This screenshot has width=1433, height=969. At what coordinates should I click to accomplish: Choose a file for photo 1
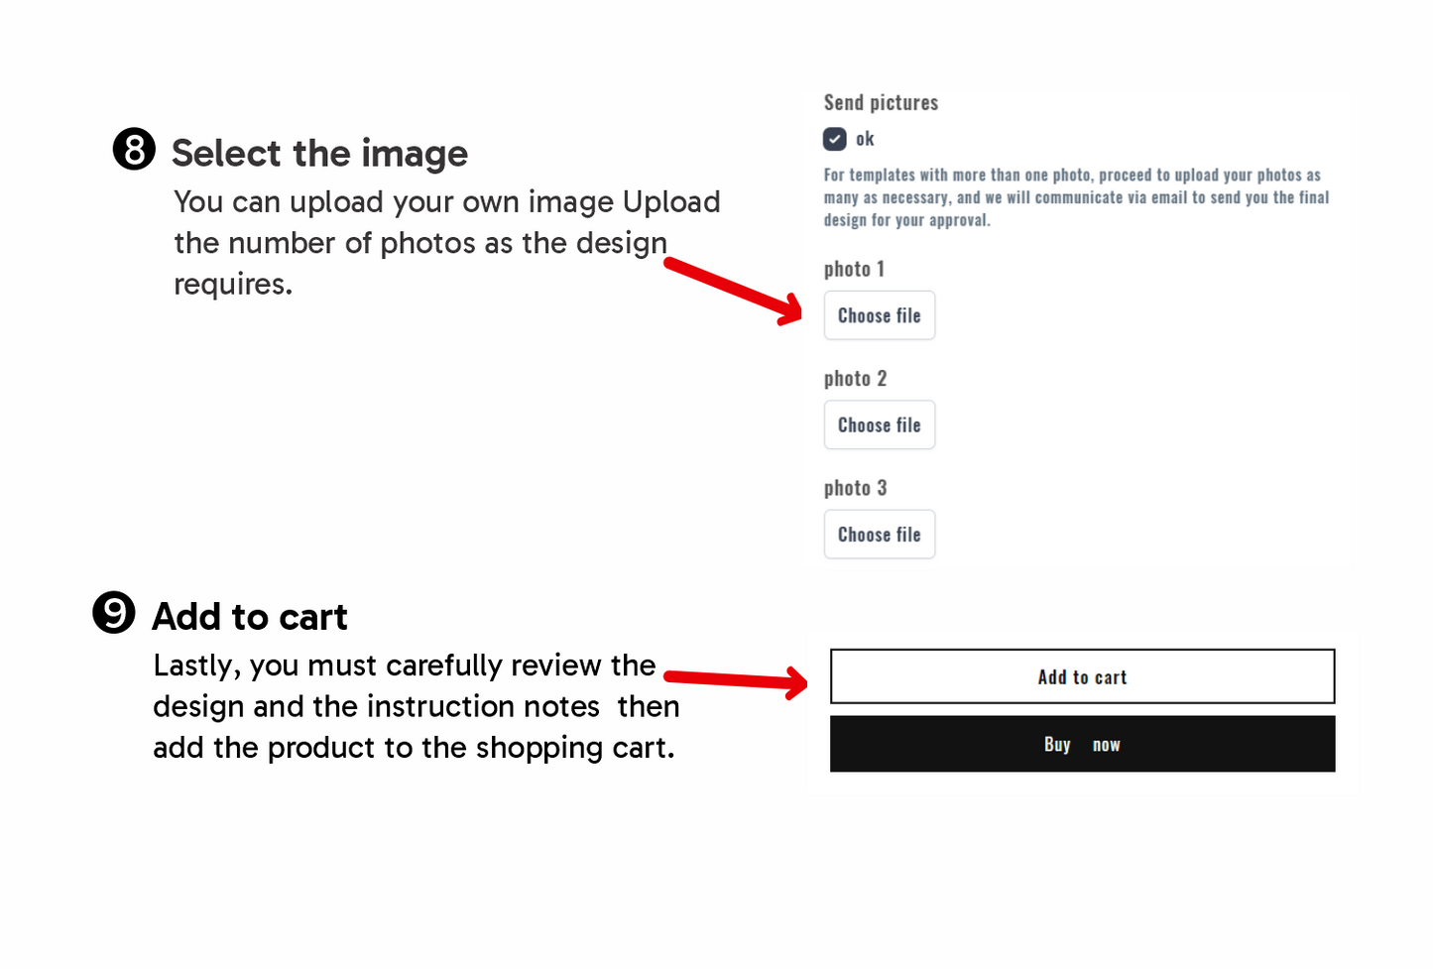[x=880, y=315]
